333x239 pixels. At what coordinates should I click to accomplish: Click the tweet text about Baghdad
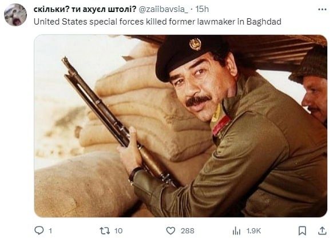(x=157, y=22)
